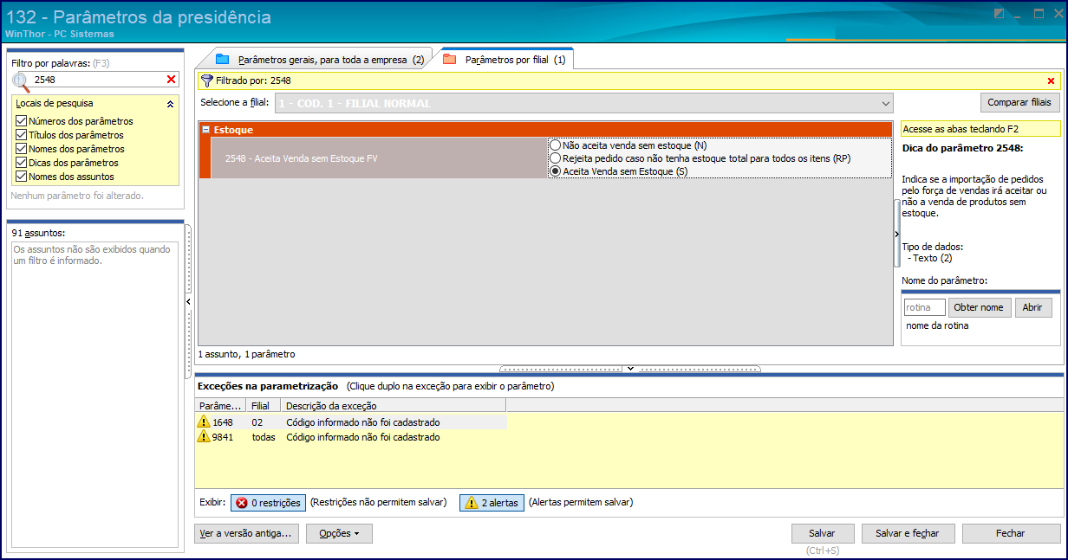Click 'Ver a versão antiga...' button
1068x560 pixels.
248,534
